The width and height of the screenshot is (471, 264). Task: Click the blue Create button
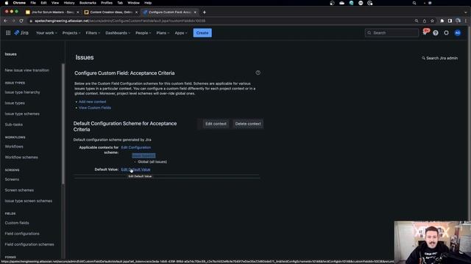(x=202, y=33)
